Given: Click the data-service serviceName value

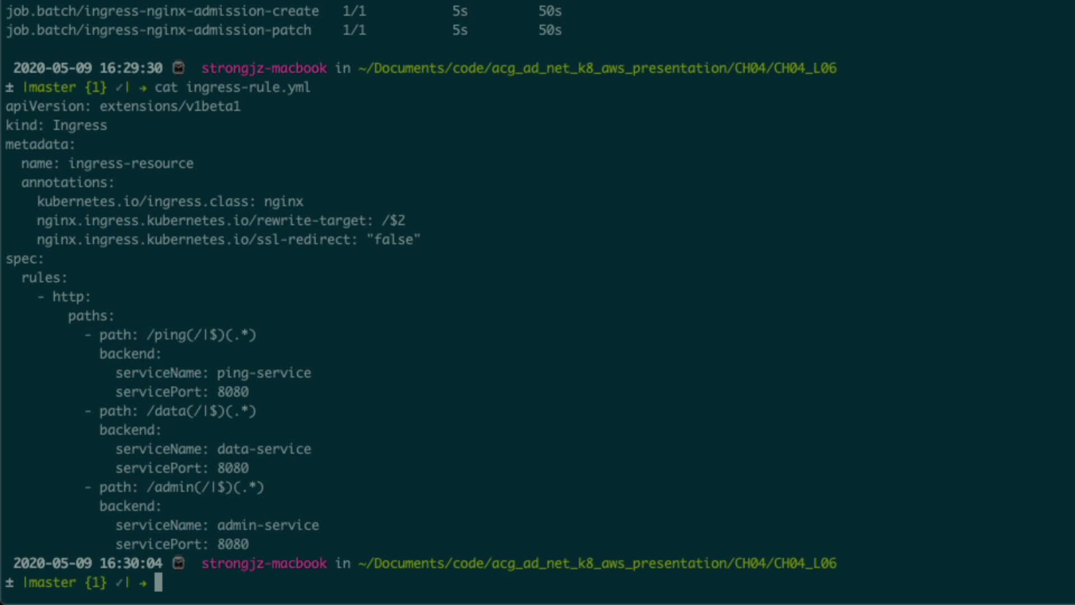Looking at the screenshot, I should point(264,449).
